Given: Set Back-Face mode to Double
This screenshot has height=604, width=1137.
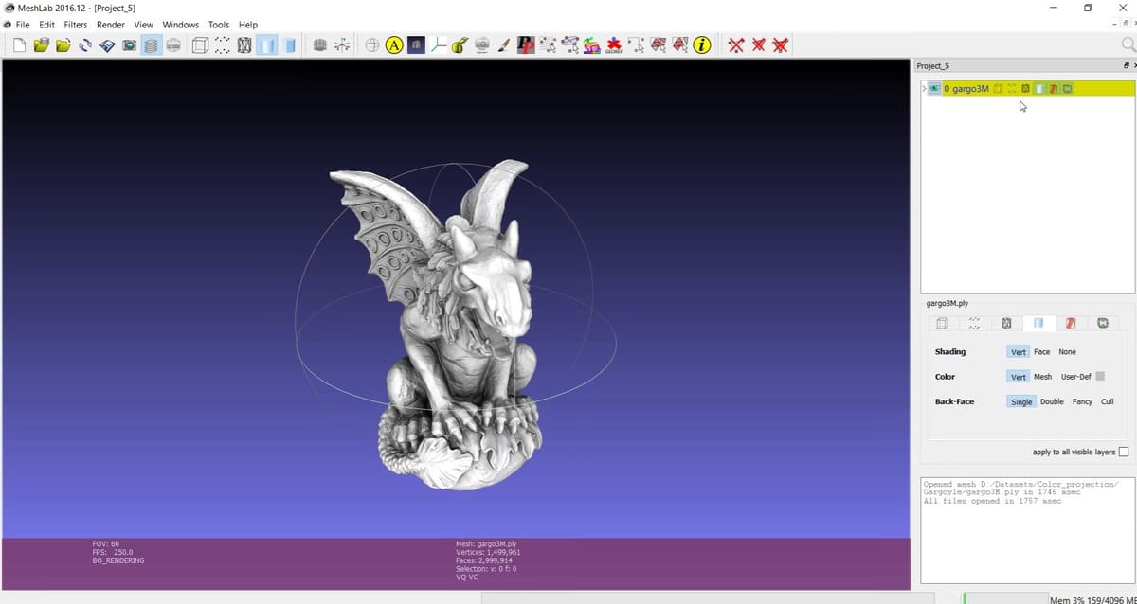Looking at the screenshot, I should point(1052,401).
